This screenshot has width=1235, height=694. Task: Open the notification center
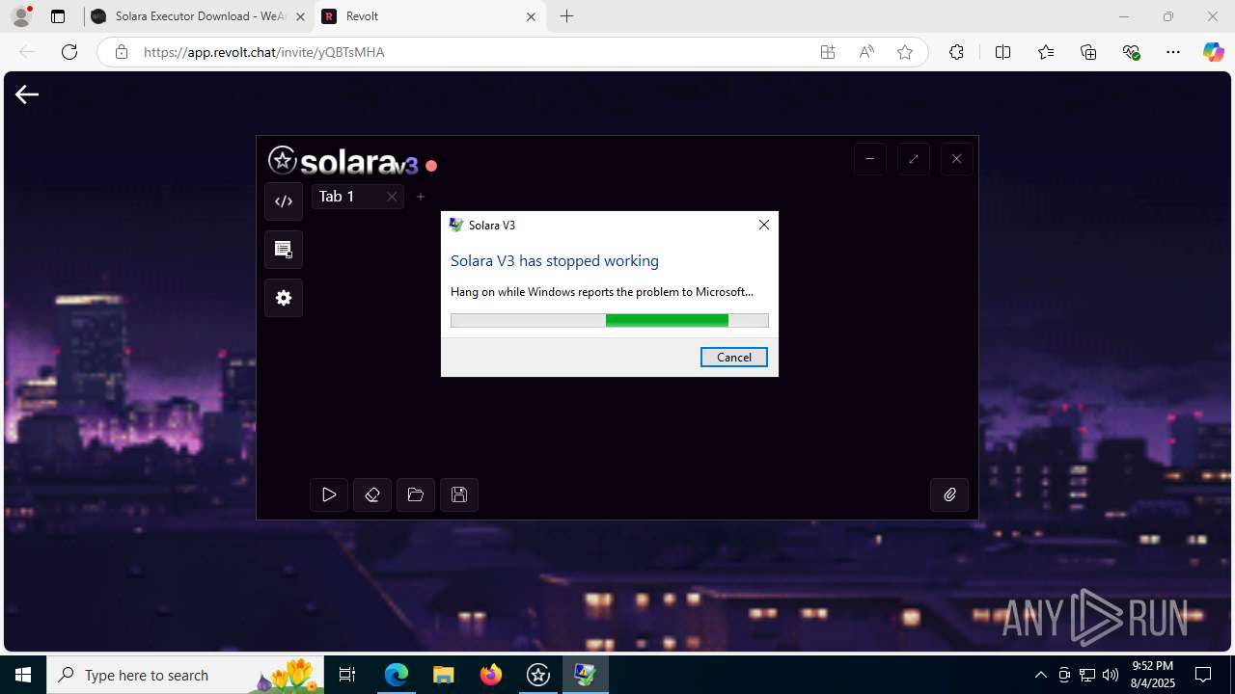(1203, 675)
